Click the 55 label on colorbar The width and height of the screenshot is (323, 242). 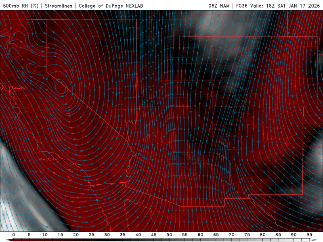185,235
